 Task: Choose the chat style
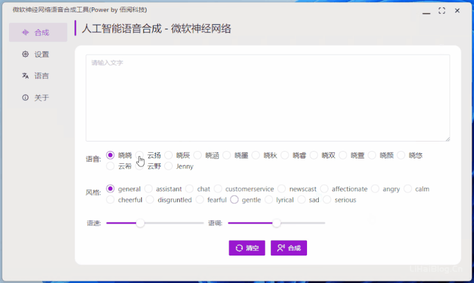(189, 189)
